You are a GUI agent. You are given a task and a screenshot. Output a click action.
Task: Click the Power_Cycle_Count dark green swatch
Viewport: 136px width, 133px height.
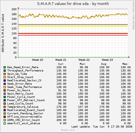(5, 97)
